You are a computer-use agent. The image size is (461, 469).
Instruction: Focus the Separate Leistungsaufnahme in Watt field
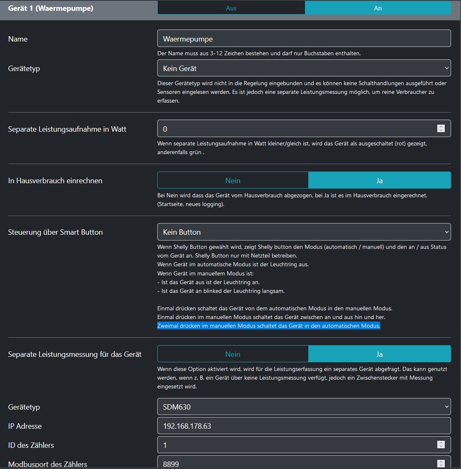295,129
